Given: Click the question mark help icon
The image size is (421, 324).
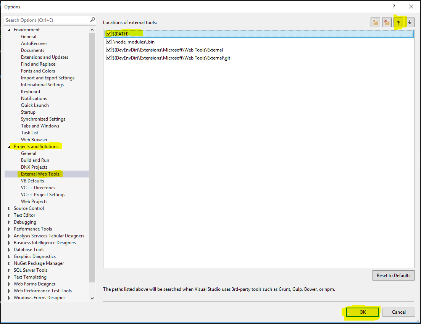Looking at the screenshot, I should (x=394, y=6).
